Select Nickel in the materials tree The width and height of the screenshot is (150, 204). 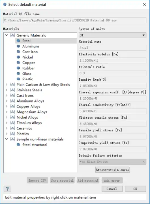(x=27, y=57)
